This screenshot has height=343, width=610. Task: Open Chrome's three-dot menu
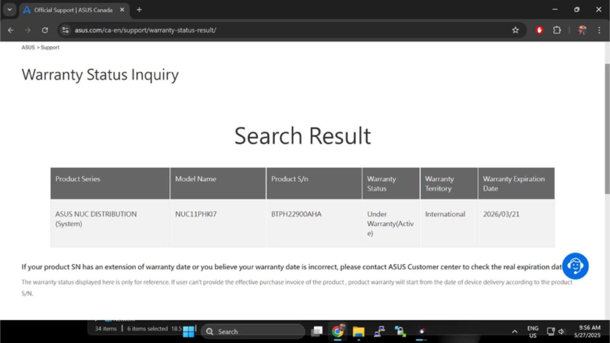point(599,30)
